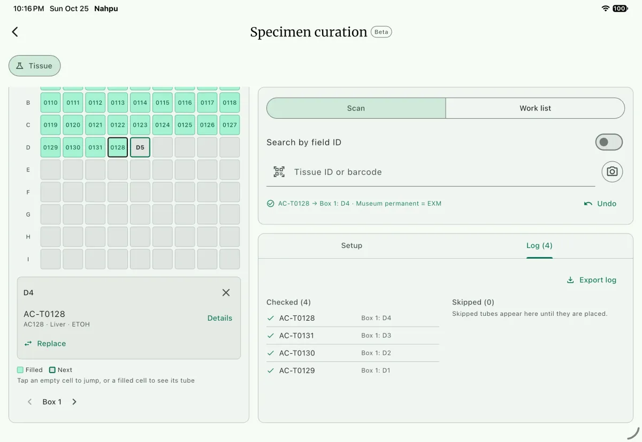Toggle Search by field ID switch
Screen dimensions: 642x442
point(609,142)
